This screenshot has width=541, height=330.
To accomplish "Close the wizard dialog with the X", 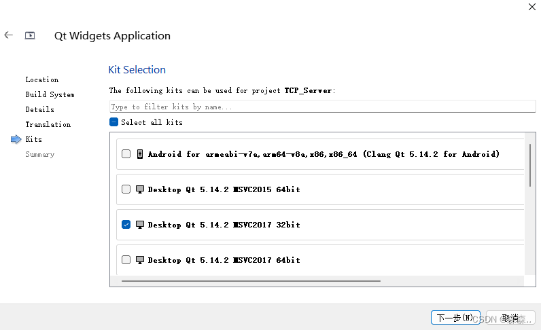I will (532, 7).
